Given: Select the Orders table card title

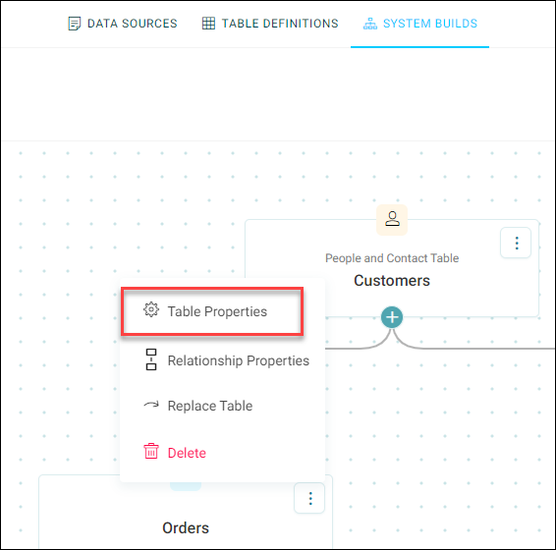Looking at the screenshot, I should click(186, 528).
